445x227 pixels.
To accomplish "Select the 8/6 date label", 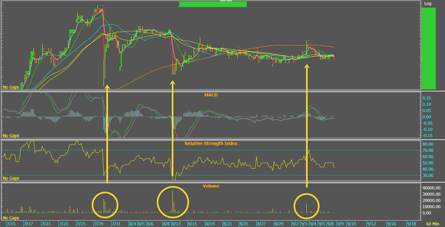I will 150,224.
